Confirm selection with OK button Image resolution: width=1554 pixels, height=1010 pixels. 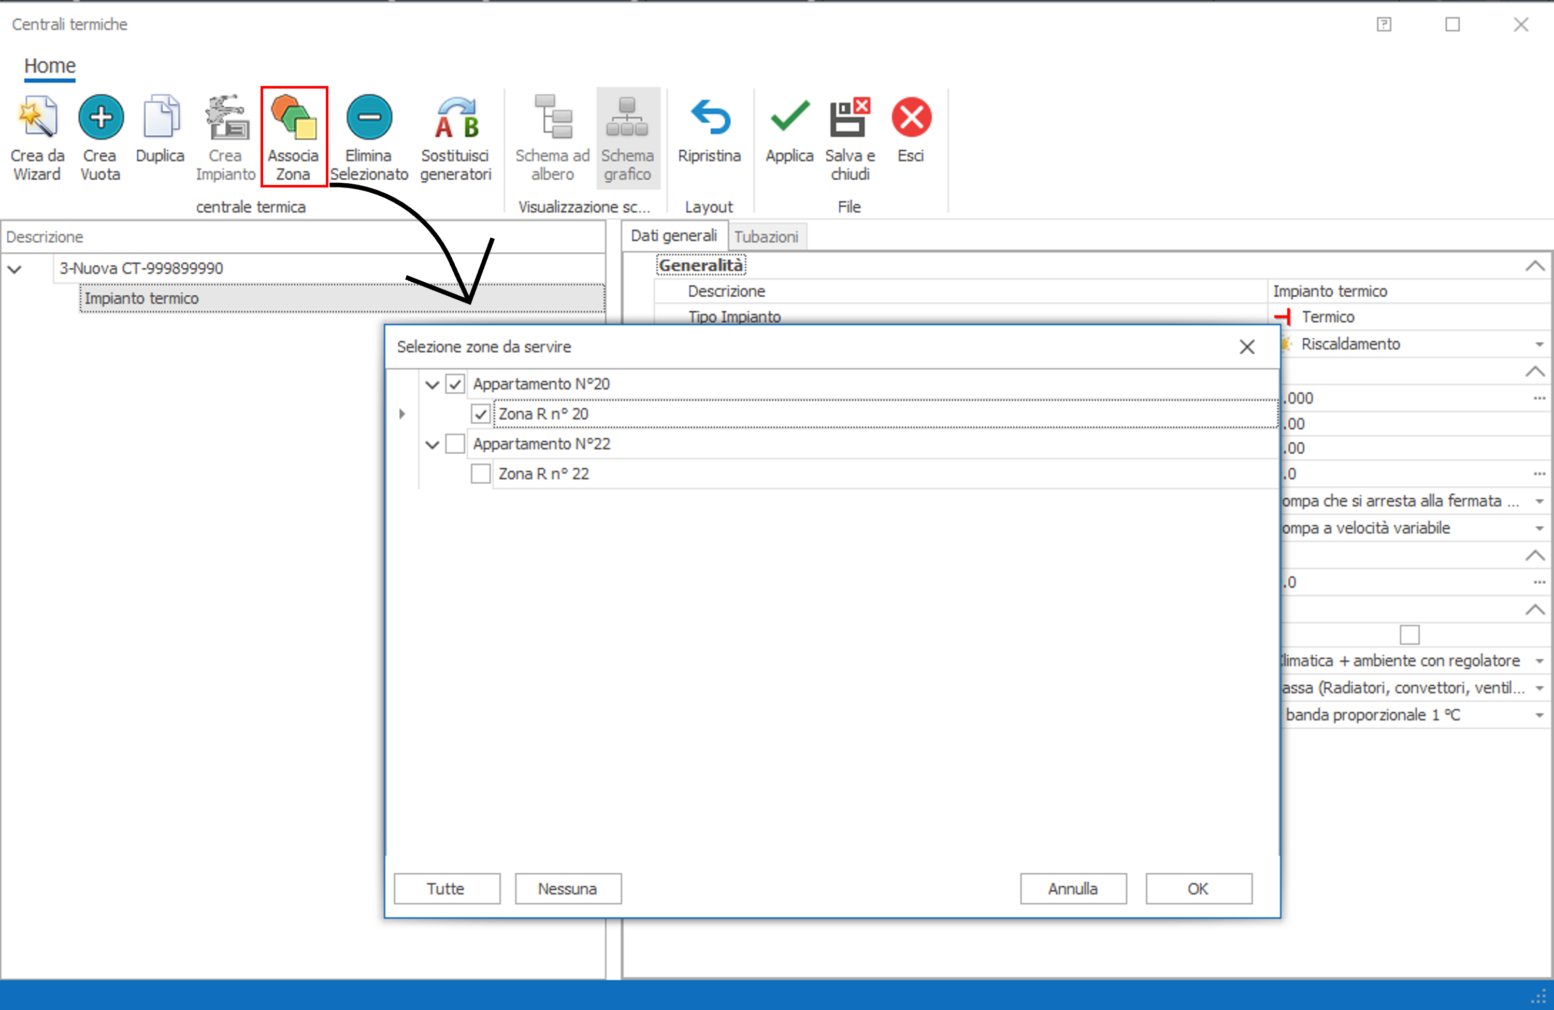click(1198, 889)
